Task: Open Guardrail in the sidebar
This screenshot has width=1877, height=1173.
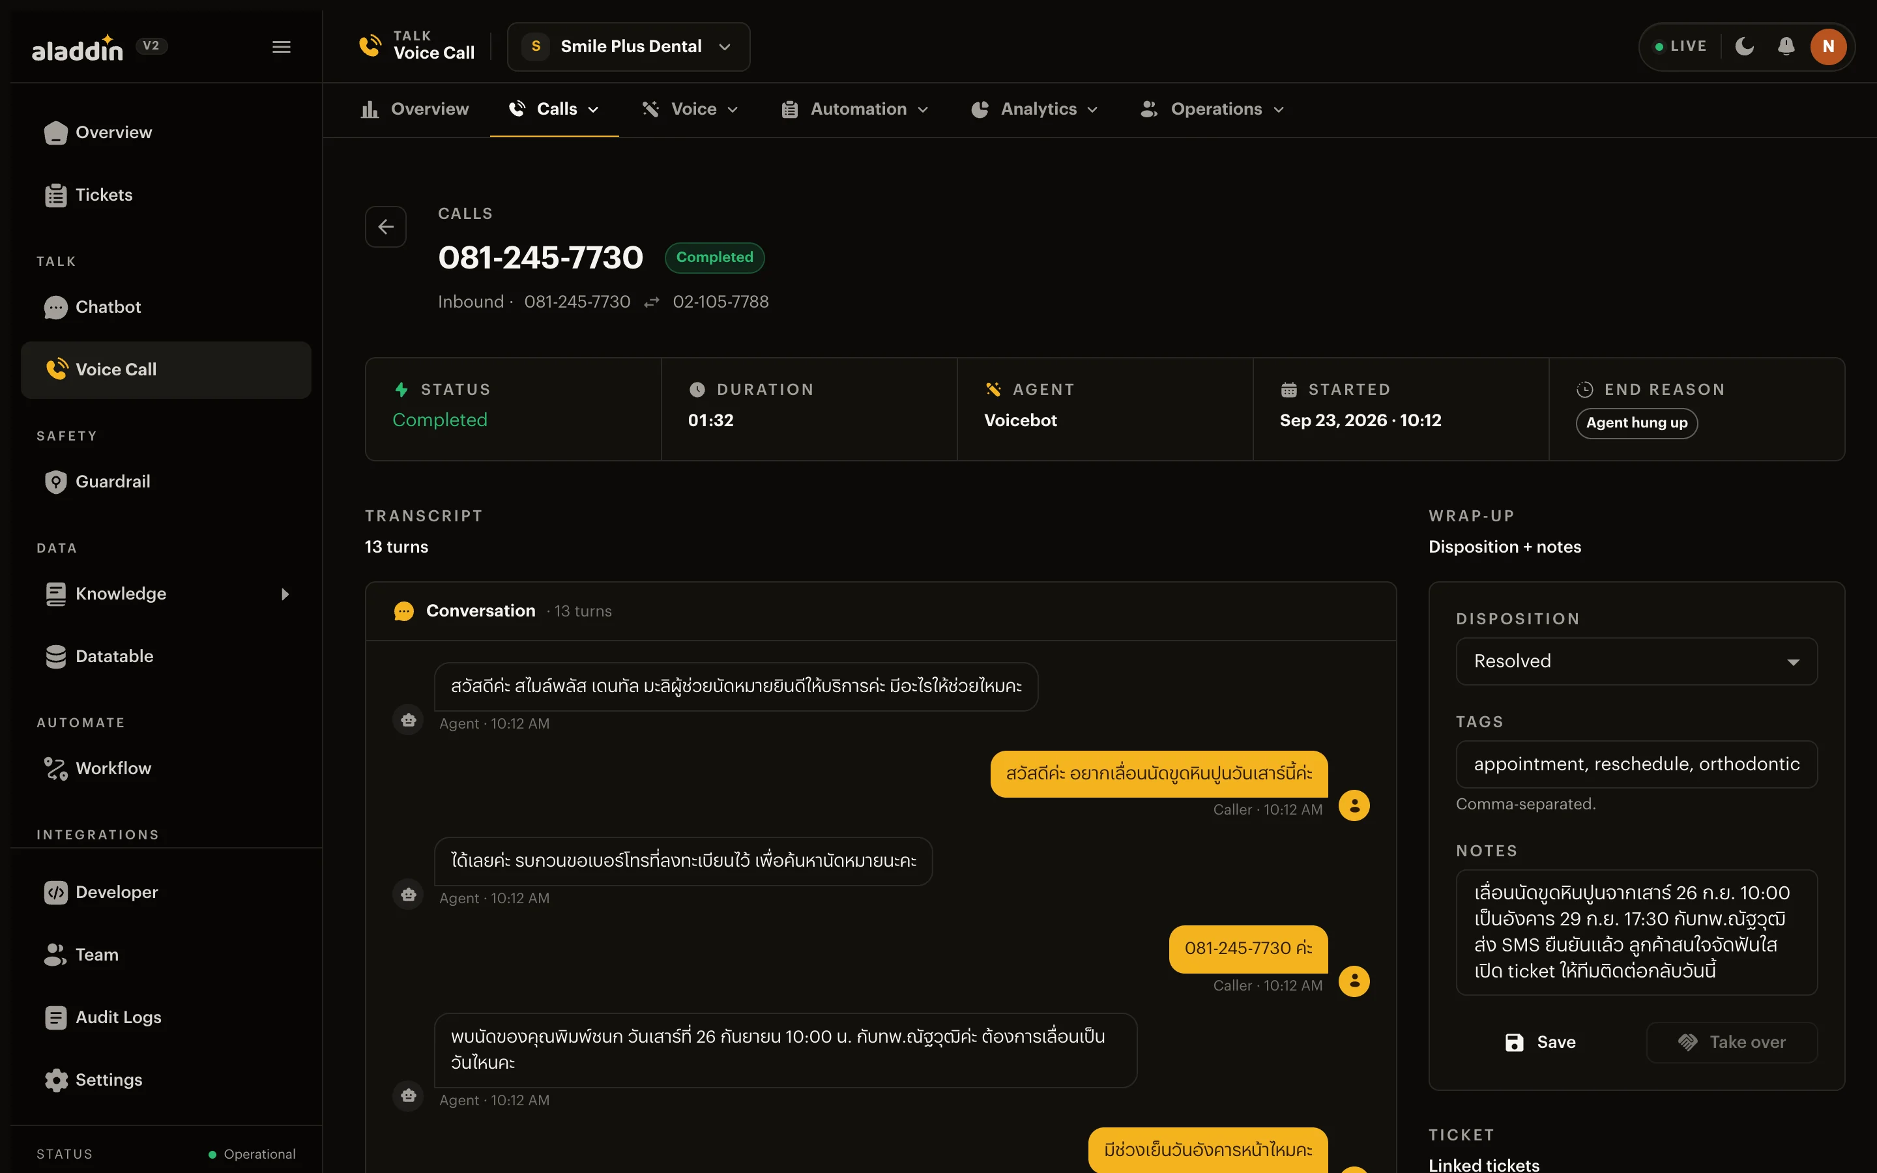Action: pyautogui.click(x=166, y=482)
